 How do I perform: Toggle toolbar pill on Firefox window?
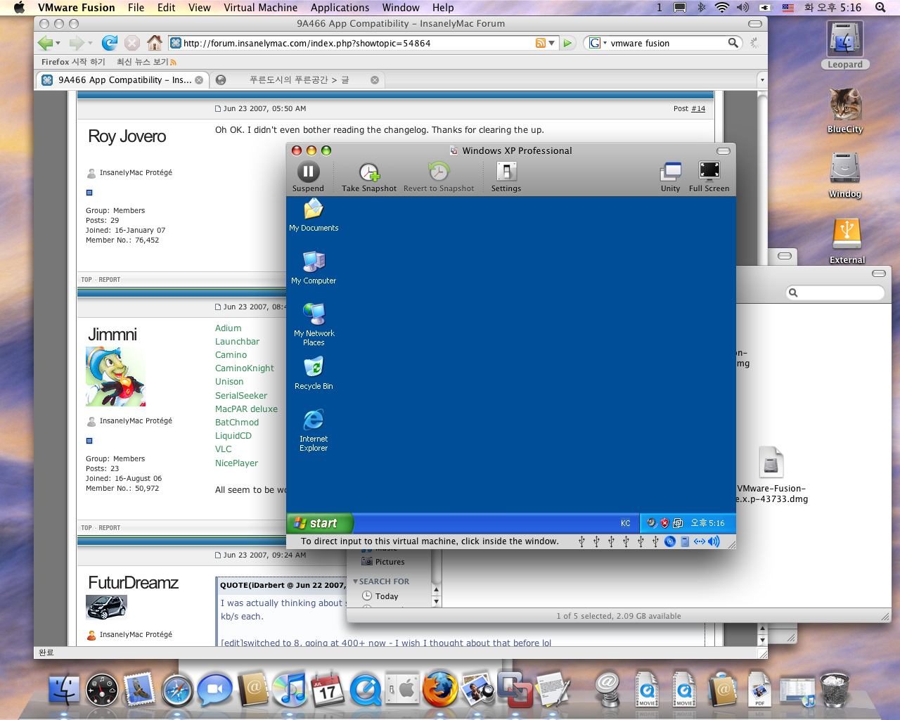(x=755, y=23)
